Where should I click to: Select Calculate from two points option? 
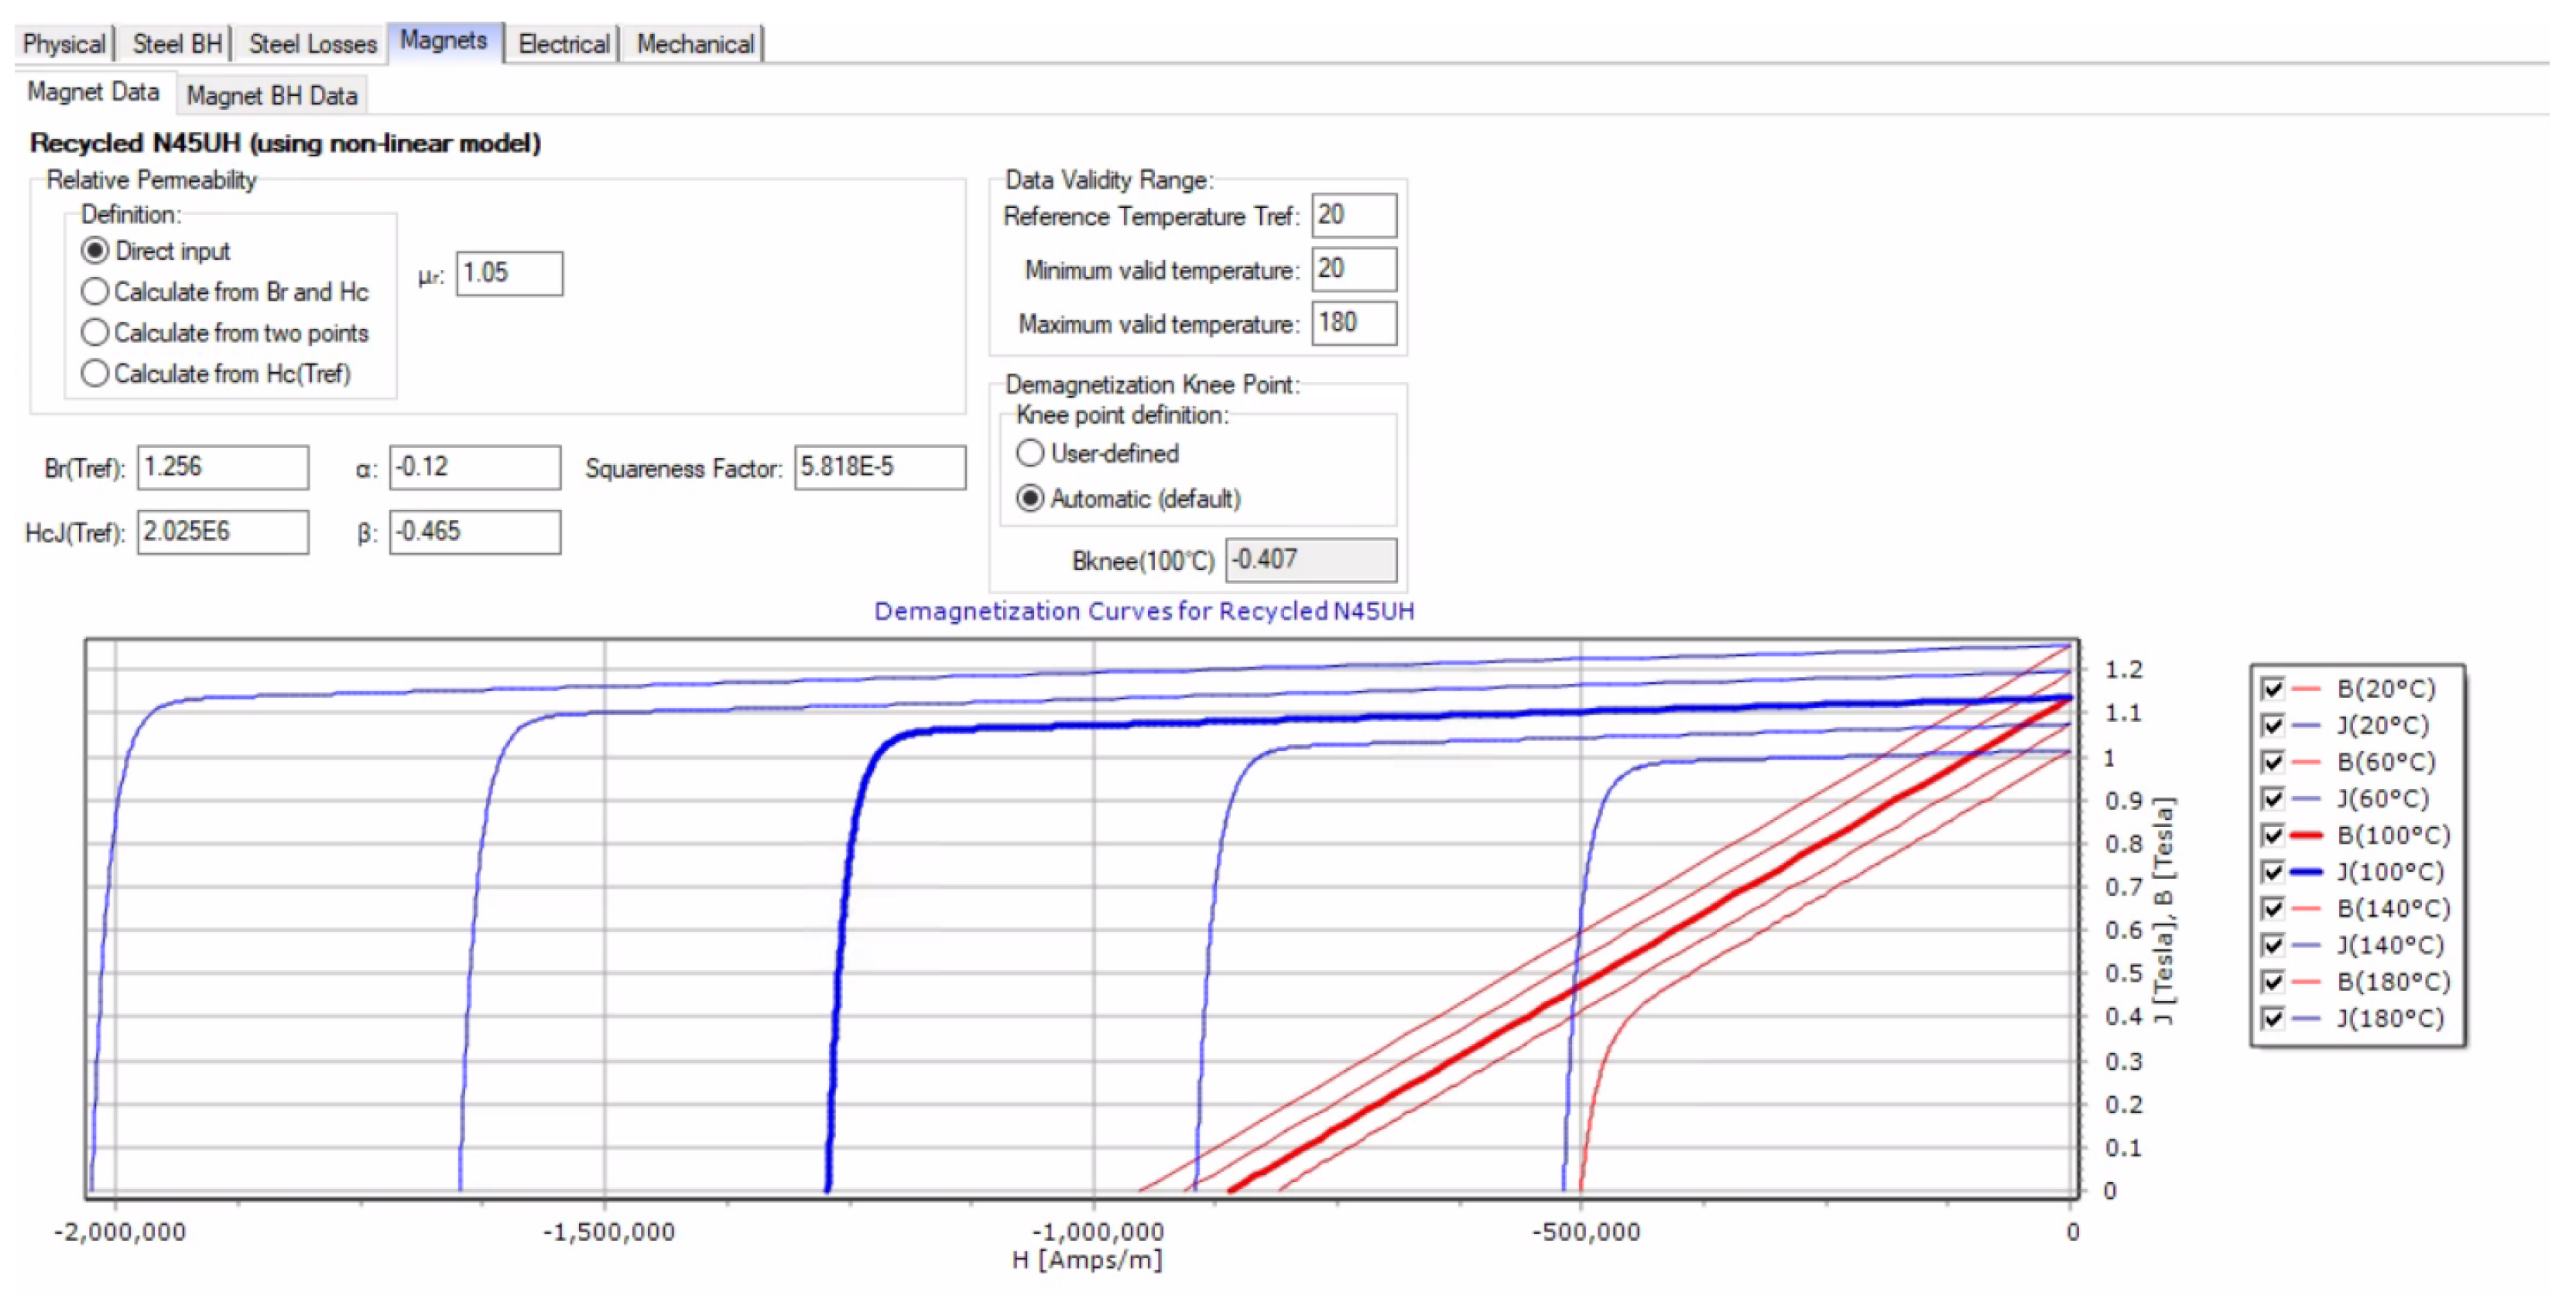click(x=95, y=333)
